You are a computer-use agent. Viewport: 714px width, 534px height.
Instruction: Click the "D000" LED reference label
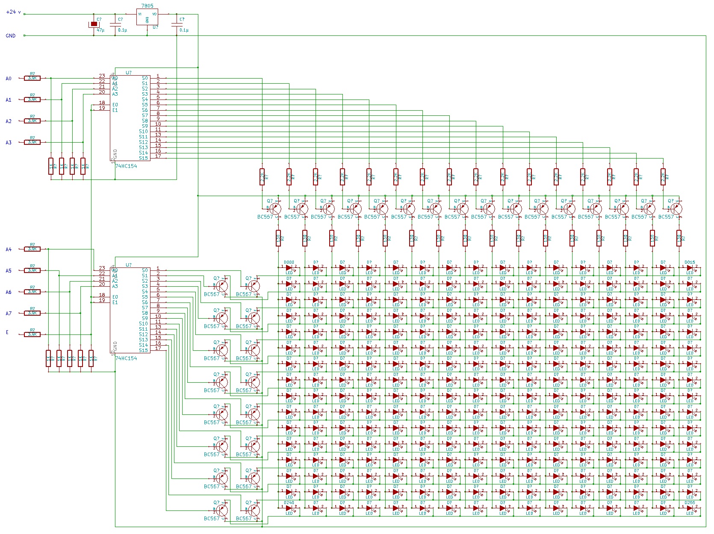point(289,262)
